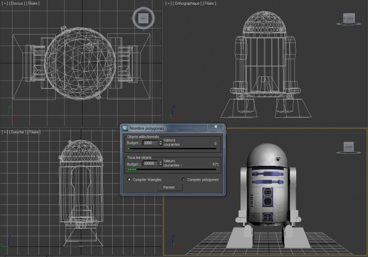Click the value 971 in Tous les objets
The height and width of the screenshot is (257, 368).
215,164
